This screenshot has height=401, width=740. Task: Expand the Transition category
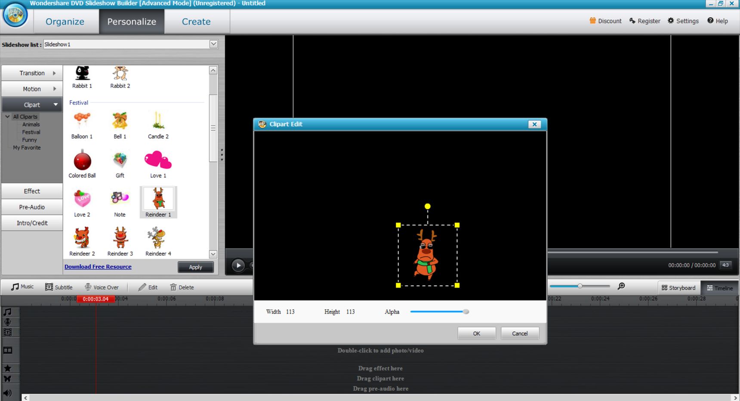(x=32, y=73)
